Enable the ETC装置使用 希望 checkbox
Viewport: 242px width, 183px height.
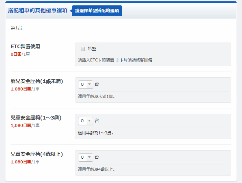(83, 49)
